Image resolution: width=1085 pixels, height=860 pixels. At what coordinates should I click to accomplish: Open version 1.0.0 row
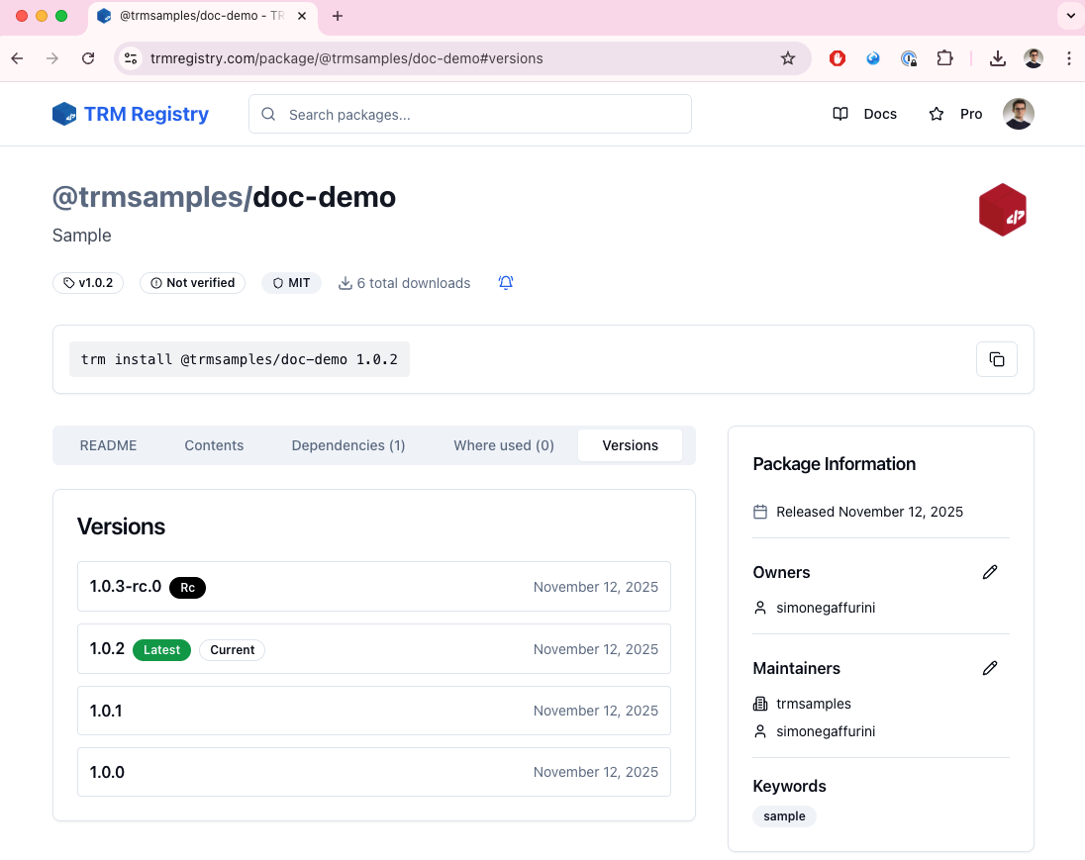point(373,772)
